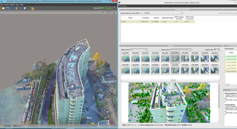Viewport: 237px width, 129px height.
Task: Open the Camera menu
Action: [6, 5]
